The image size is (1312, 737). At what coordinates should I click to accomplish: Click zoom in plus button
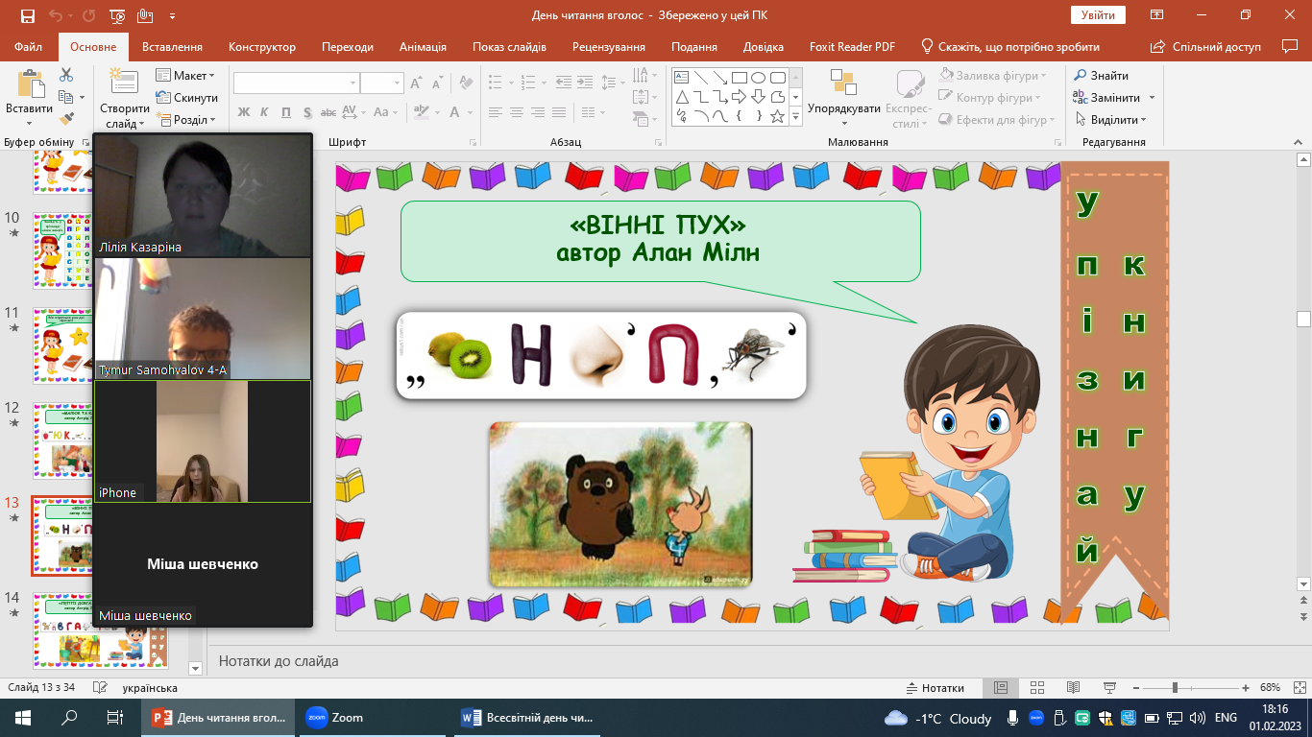point(1246,688)
